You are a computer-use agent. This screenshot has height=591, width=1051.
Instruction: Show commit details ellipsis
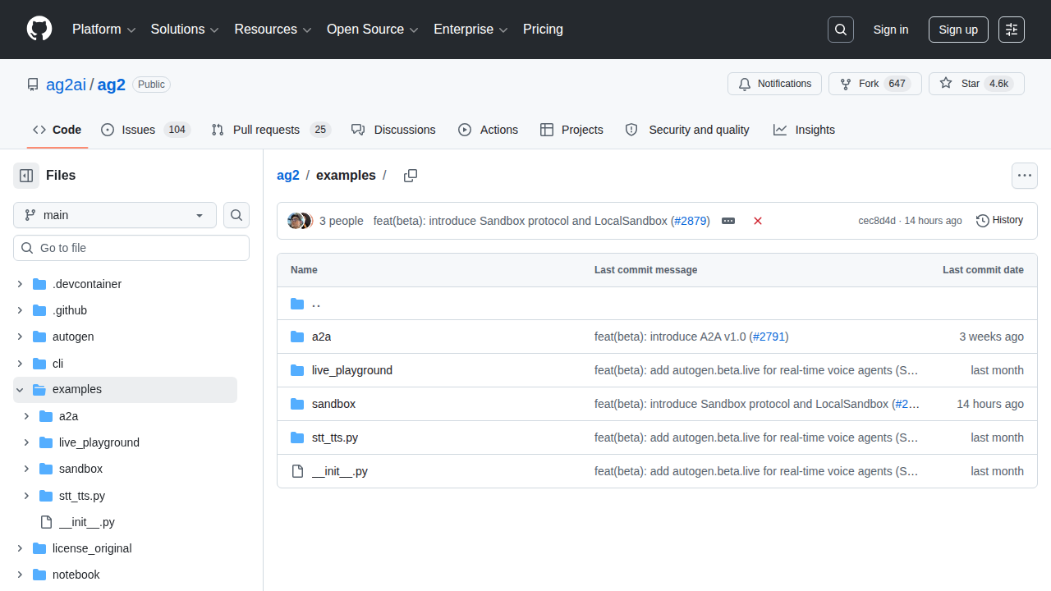[728, 221]
